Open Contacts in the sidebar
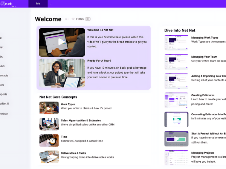226x169 pixels. click(4, 75)
